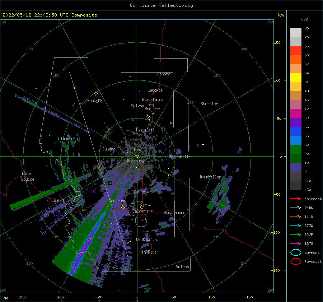Pick the orange 60 dBZ color swatch
The image size is (323, 302).
pyautogui.click(x=296, y=60)
